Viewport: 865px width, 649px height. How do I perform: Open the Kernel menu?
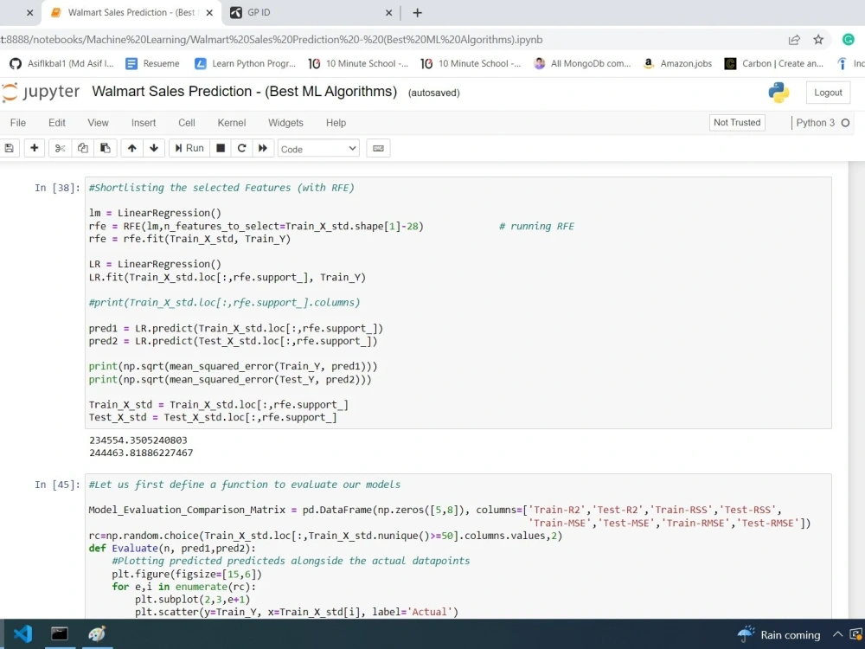coord(231,122)
